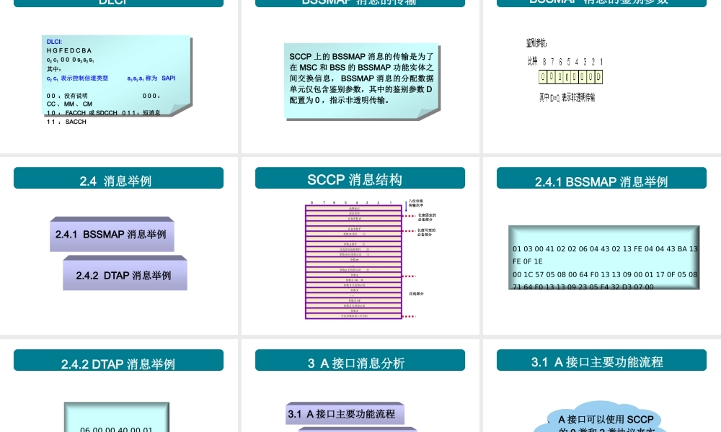721x432 pixels.
Task: Click hex line starting "71 64 F0 13 13"
Action: click(583, 287)
